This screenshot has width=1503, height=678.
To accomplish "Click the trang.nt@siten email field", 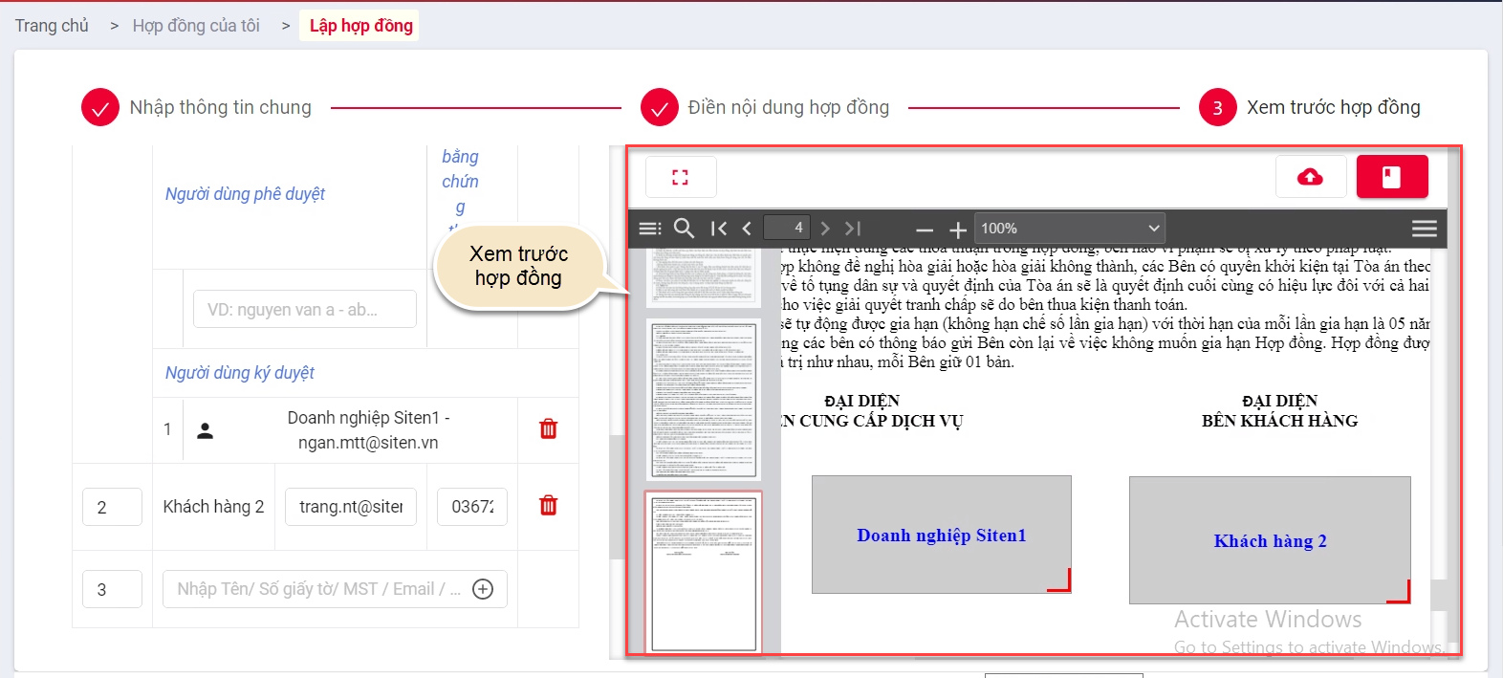I will tap(351, 506).
